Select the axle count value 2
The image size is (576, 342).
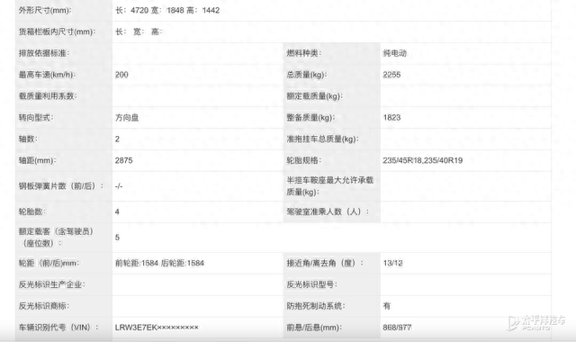tap(117, 139)
